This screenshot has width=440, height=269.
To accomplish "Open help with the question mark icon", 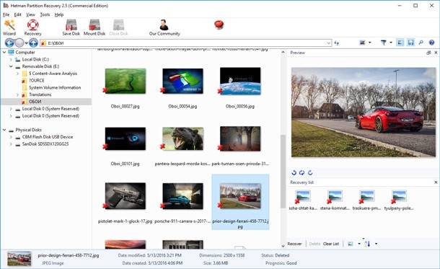I will click(431, 43).
